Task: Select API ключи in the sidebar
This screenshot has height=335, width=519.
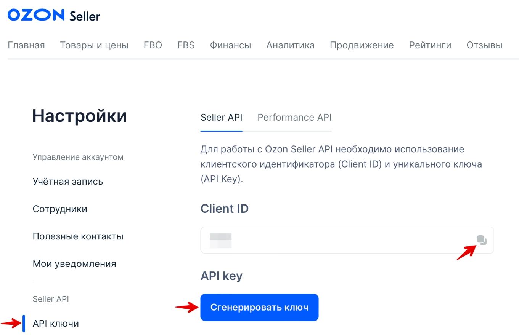Action: (56, 324)
